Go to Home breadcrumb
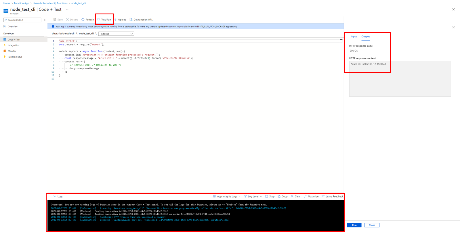The width and height of the screenshot is (460, 232). pos(7,3)
